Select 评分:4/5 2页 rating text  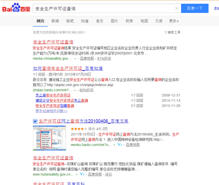coord(98,129)
